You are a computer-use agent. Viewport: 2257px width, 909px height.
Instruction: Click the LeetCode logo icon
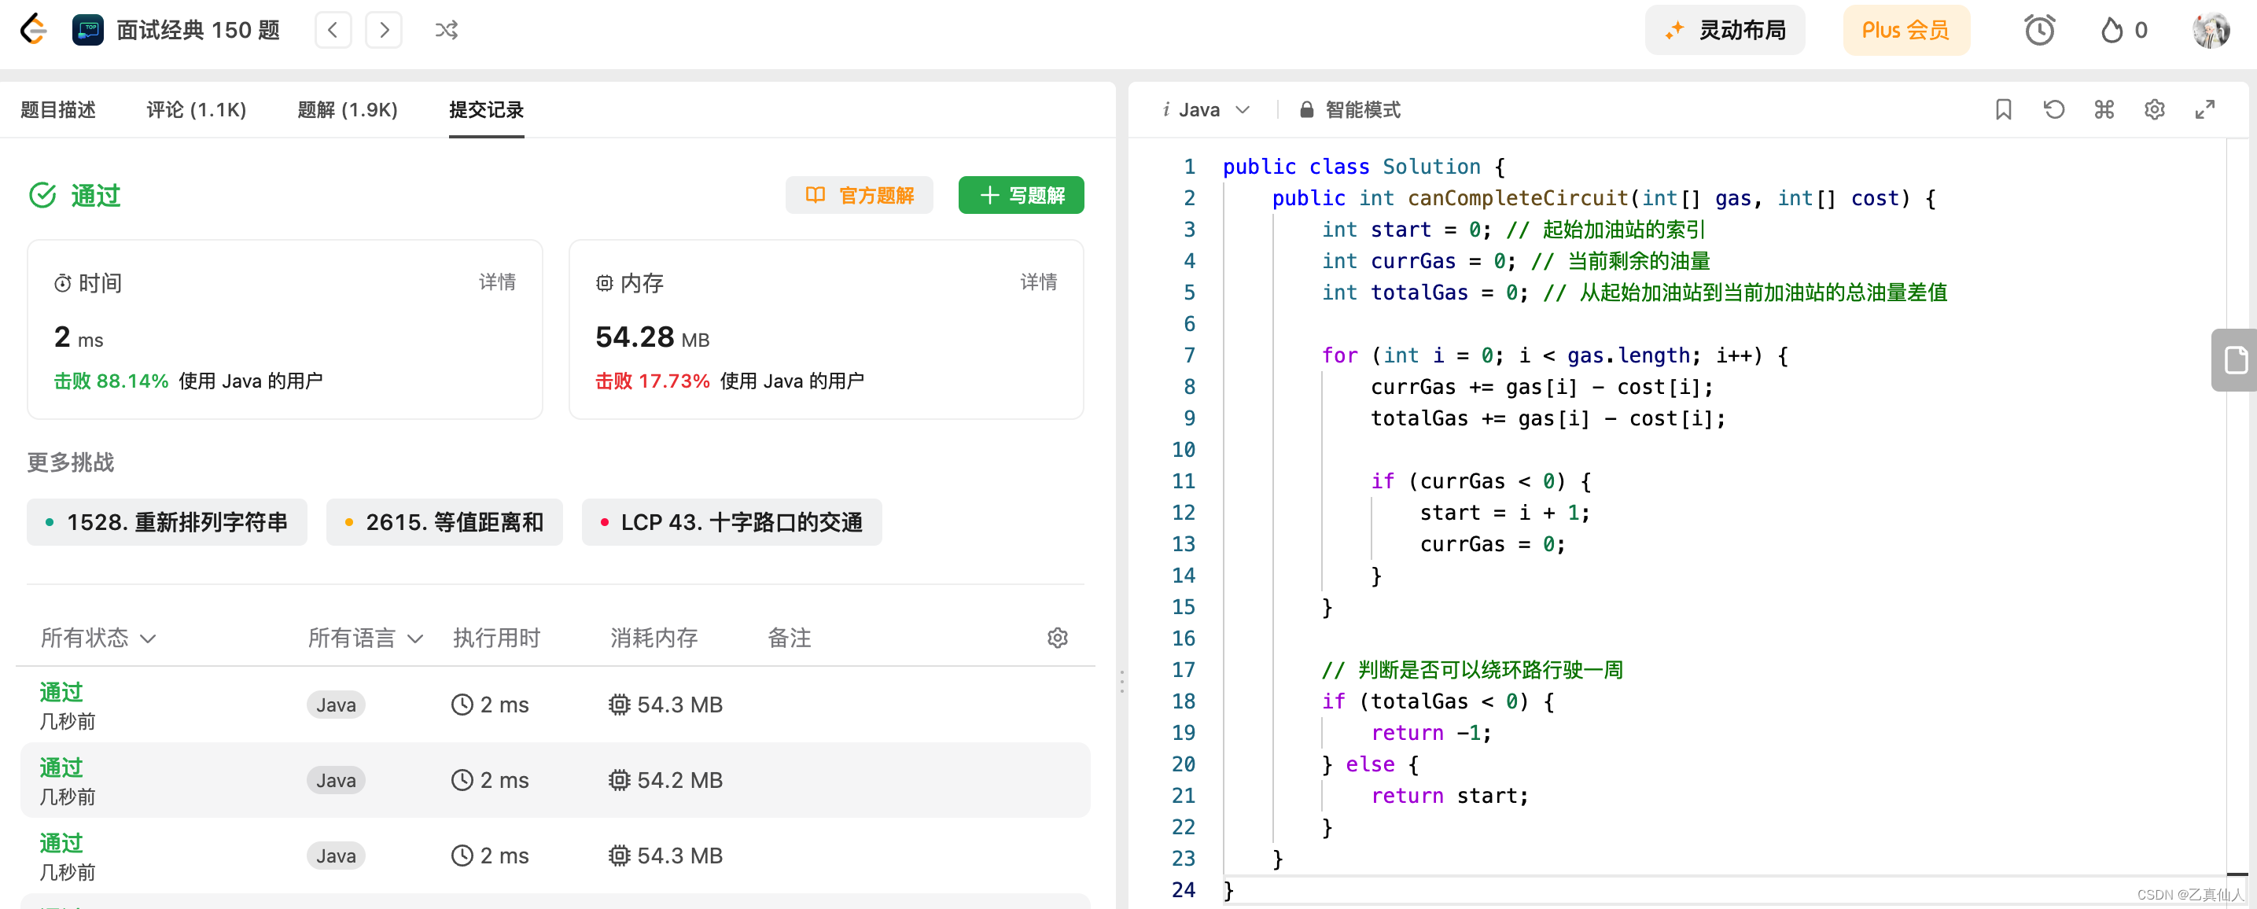coord(33,30)
